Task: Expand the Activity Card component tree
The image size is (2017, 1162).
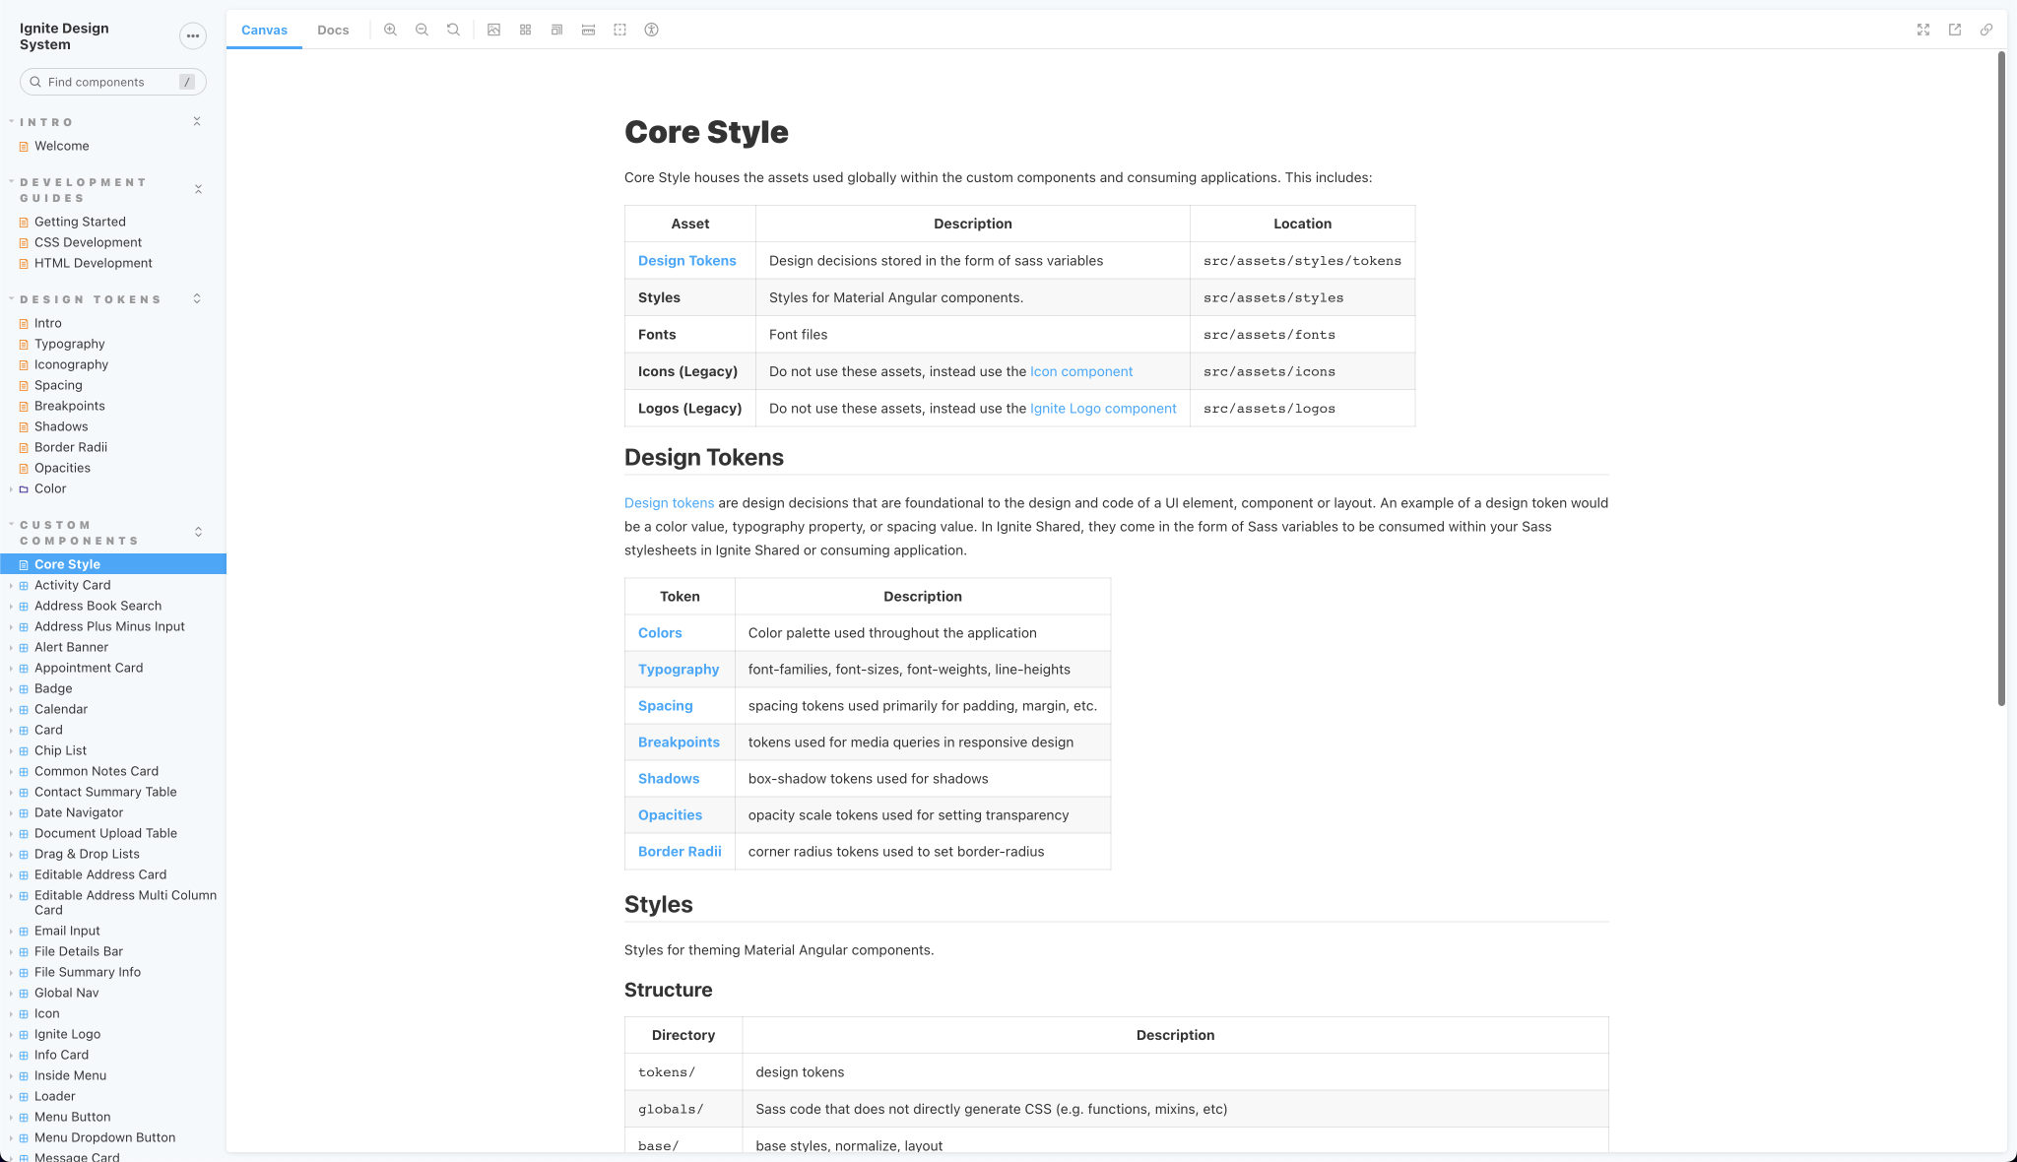Action: tap(11, 585)
